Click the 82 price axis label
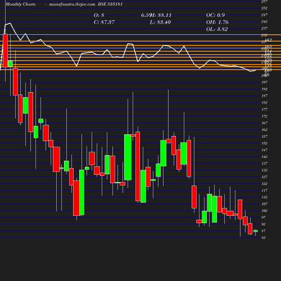281x281 pixels. click(x=264, y=238)
